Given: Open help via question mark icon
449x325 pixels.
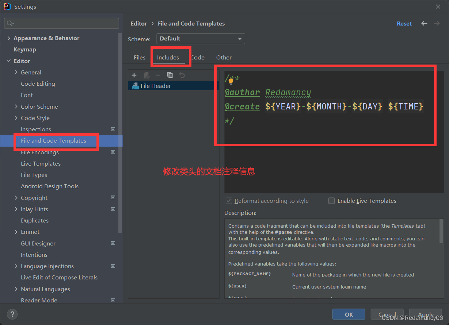Looking at the screenshot, I should 12,314.
